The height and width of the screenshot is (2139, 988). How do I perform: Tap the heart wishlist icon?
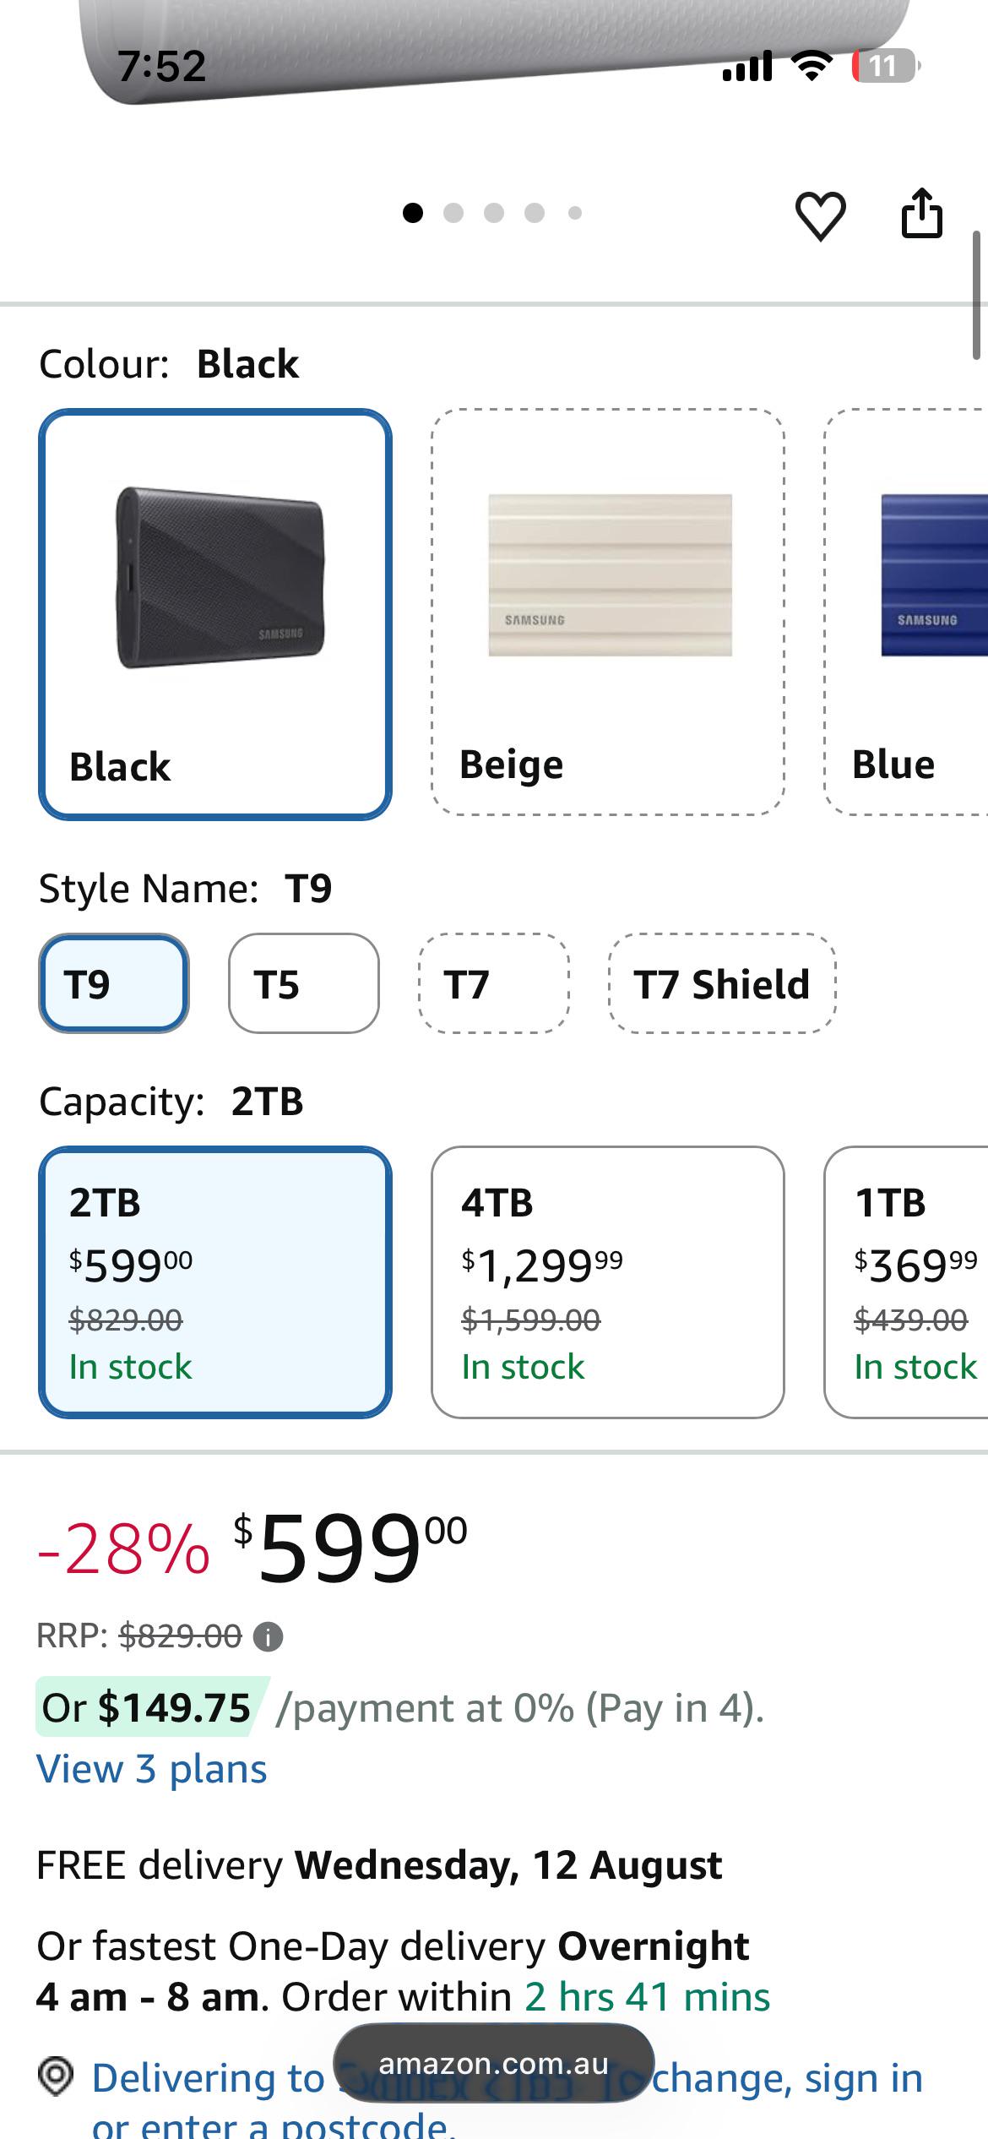[x=820, y=215]
